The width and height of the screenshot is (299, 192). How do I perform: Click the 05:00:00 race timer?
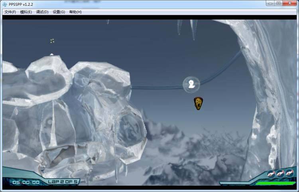click(26, 182)
